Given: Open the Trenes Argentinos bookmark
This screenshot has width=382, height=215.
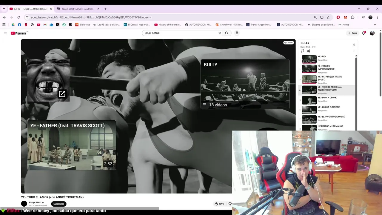Looking at the screenshot, I should (x=259, y=25).
